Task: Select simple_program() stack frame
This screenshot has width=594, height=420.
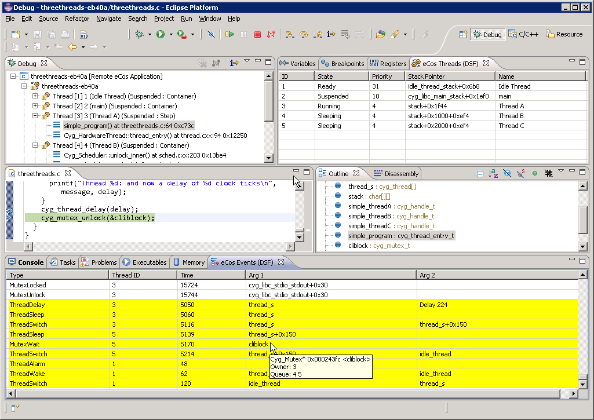Action: click(x=129, y=125)
